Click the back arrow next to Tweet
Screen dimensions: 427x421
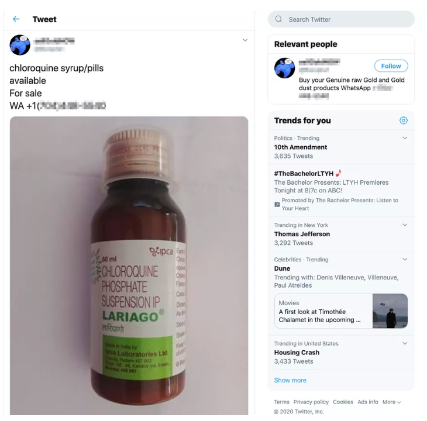16,19
